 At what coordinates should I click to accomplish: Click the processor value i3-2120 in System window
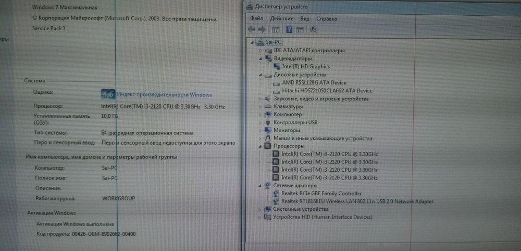(163, 107)
